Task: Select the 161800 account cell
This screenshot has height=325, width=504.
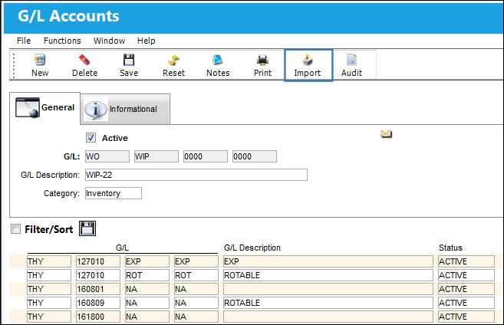Action: tap(98, 317)
